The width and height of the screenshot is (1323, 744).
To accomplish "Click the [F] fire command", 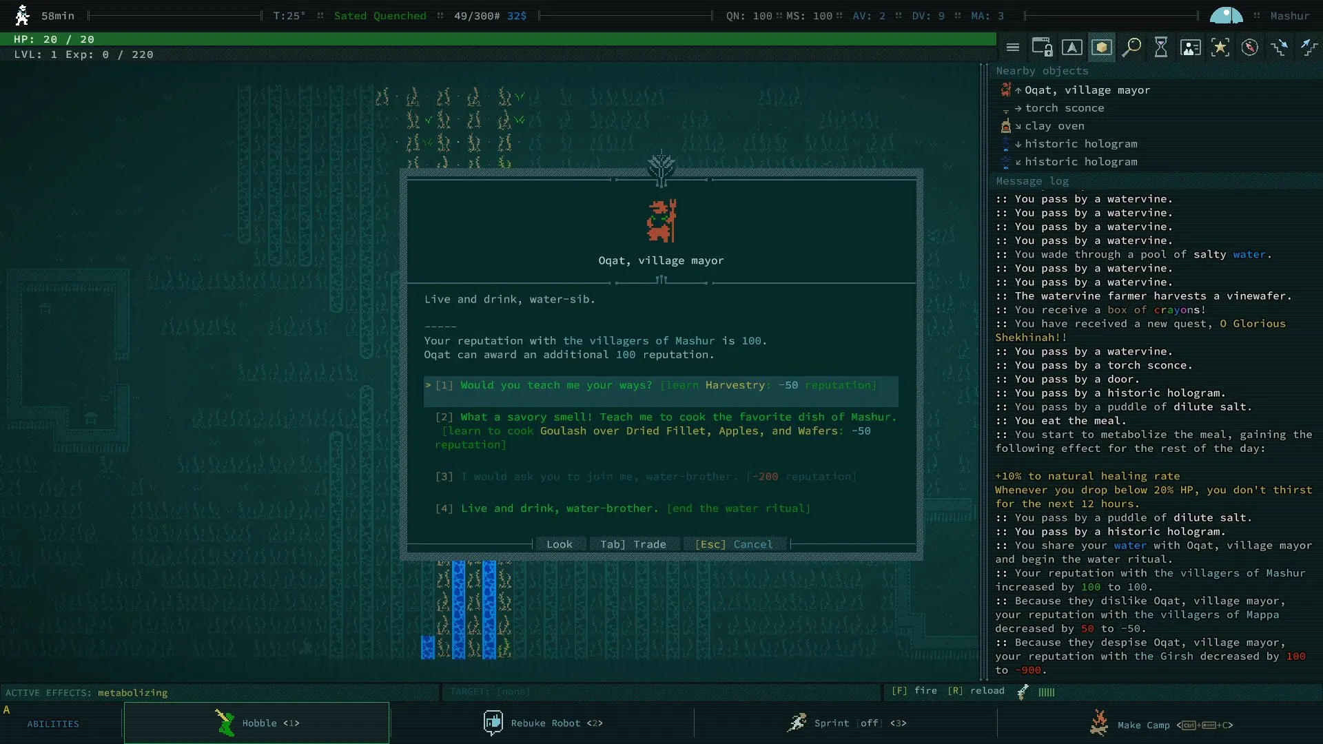I will coord(914,691).
